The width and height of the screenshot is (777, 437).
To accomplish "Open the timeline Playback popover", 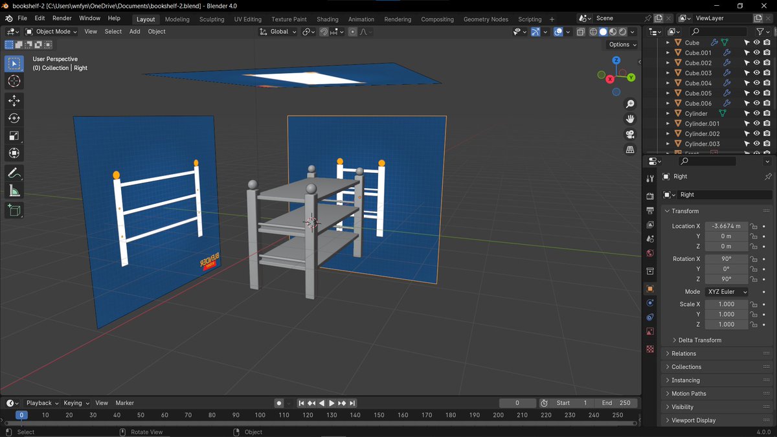I will click(x=41, y=403).
